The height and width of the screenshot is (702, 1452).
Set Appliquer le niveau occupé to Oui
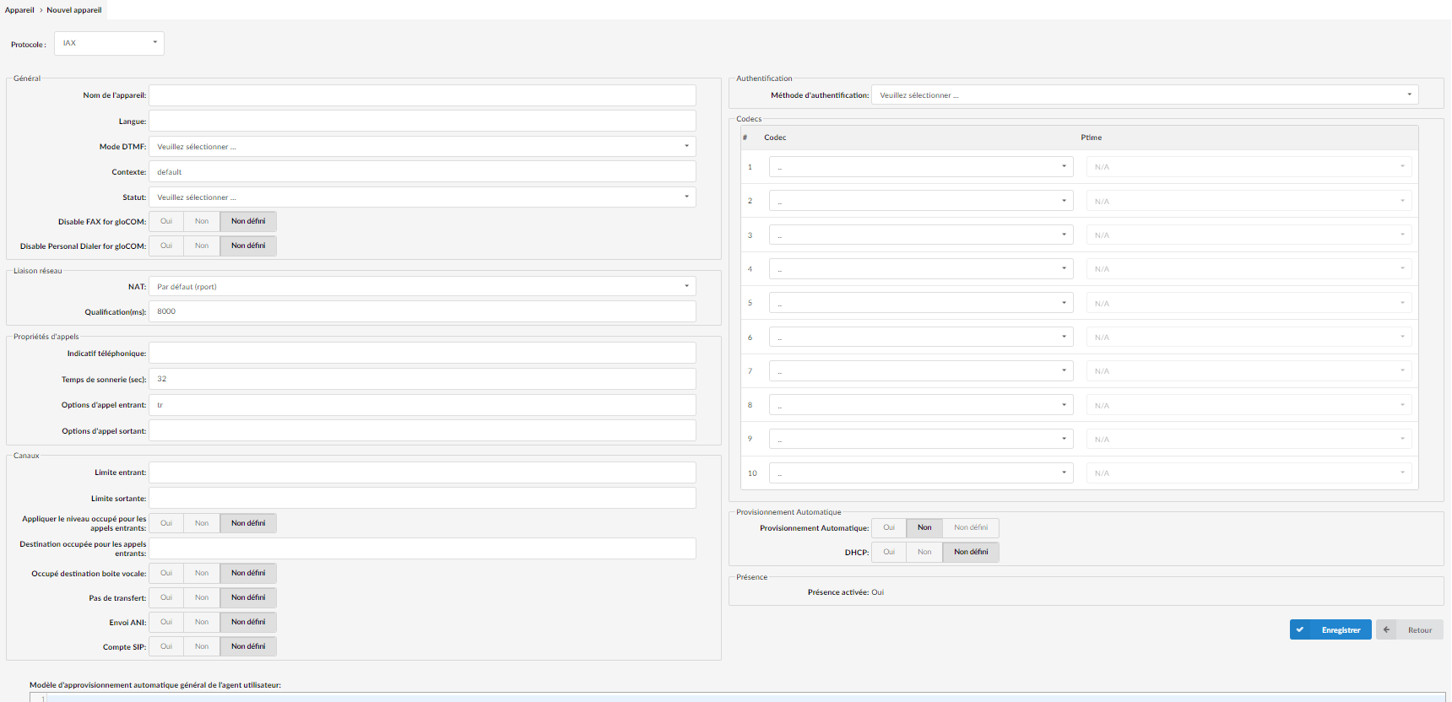[166, 523]
